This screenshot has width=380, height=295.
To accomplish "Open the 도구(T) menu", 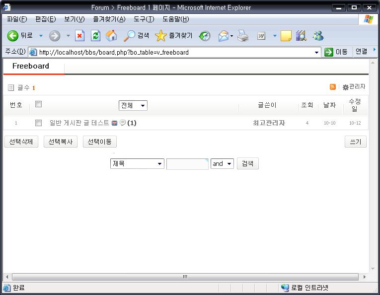I will click(144, 19).
